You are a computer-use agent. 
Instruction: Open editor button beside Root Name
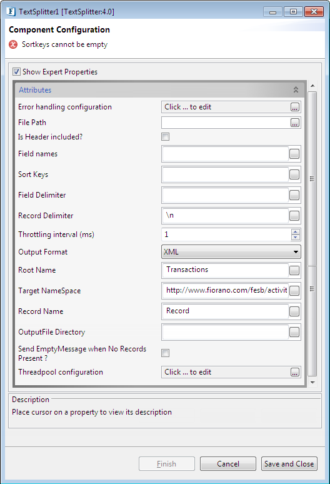pyautogui.click(x=294, y=270)
